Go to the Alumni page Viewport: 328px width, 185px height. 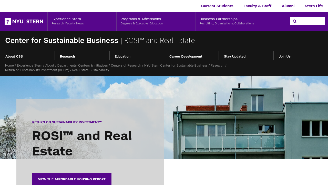[288, 6]
